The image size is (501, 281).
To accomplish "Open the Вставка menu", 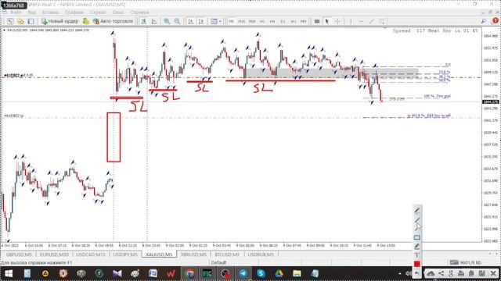I will coord(50,12).
